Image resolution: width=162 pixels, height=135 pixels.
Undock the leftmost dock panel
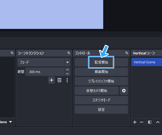(12, 53)
